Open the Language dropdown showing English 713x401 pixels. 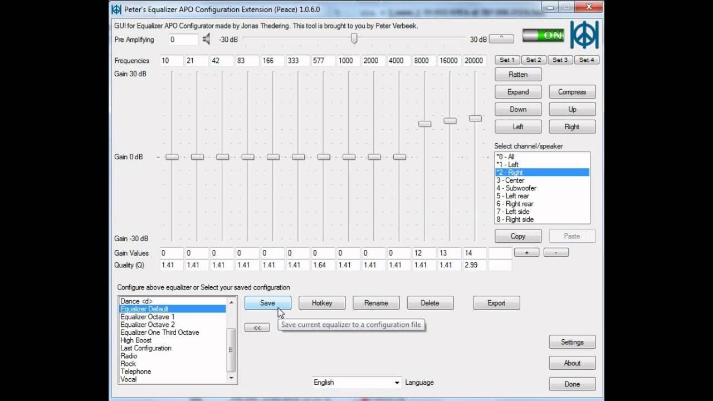pos(356,383)
